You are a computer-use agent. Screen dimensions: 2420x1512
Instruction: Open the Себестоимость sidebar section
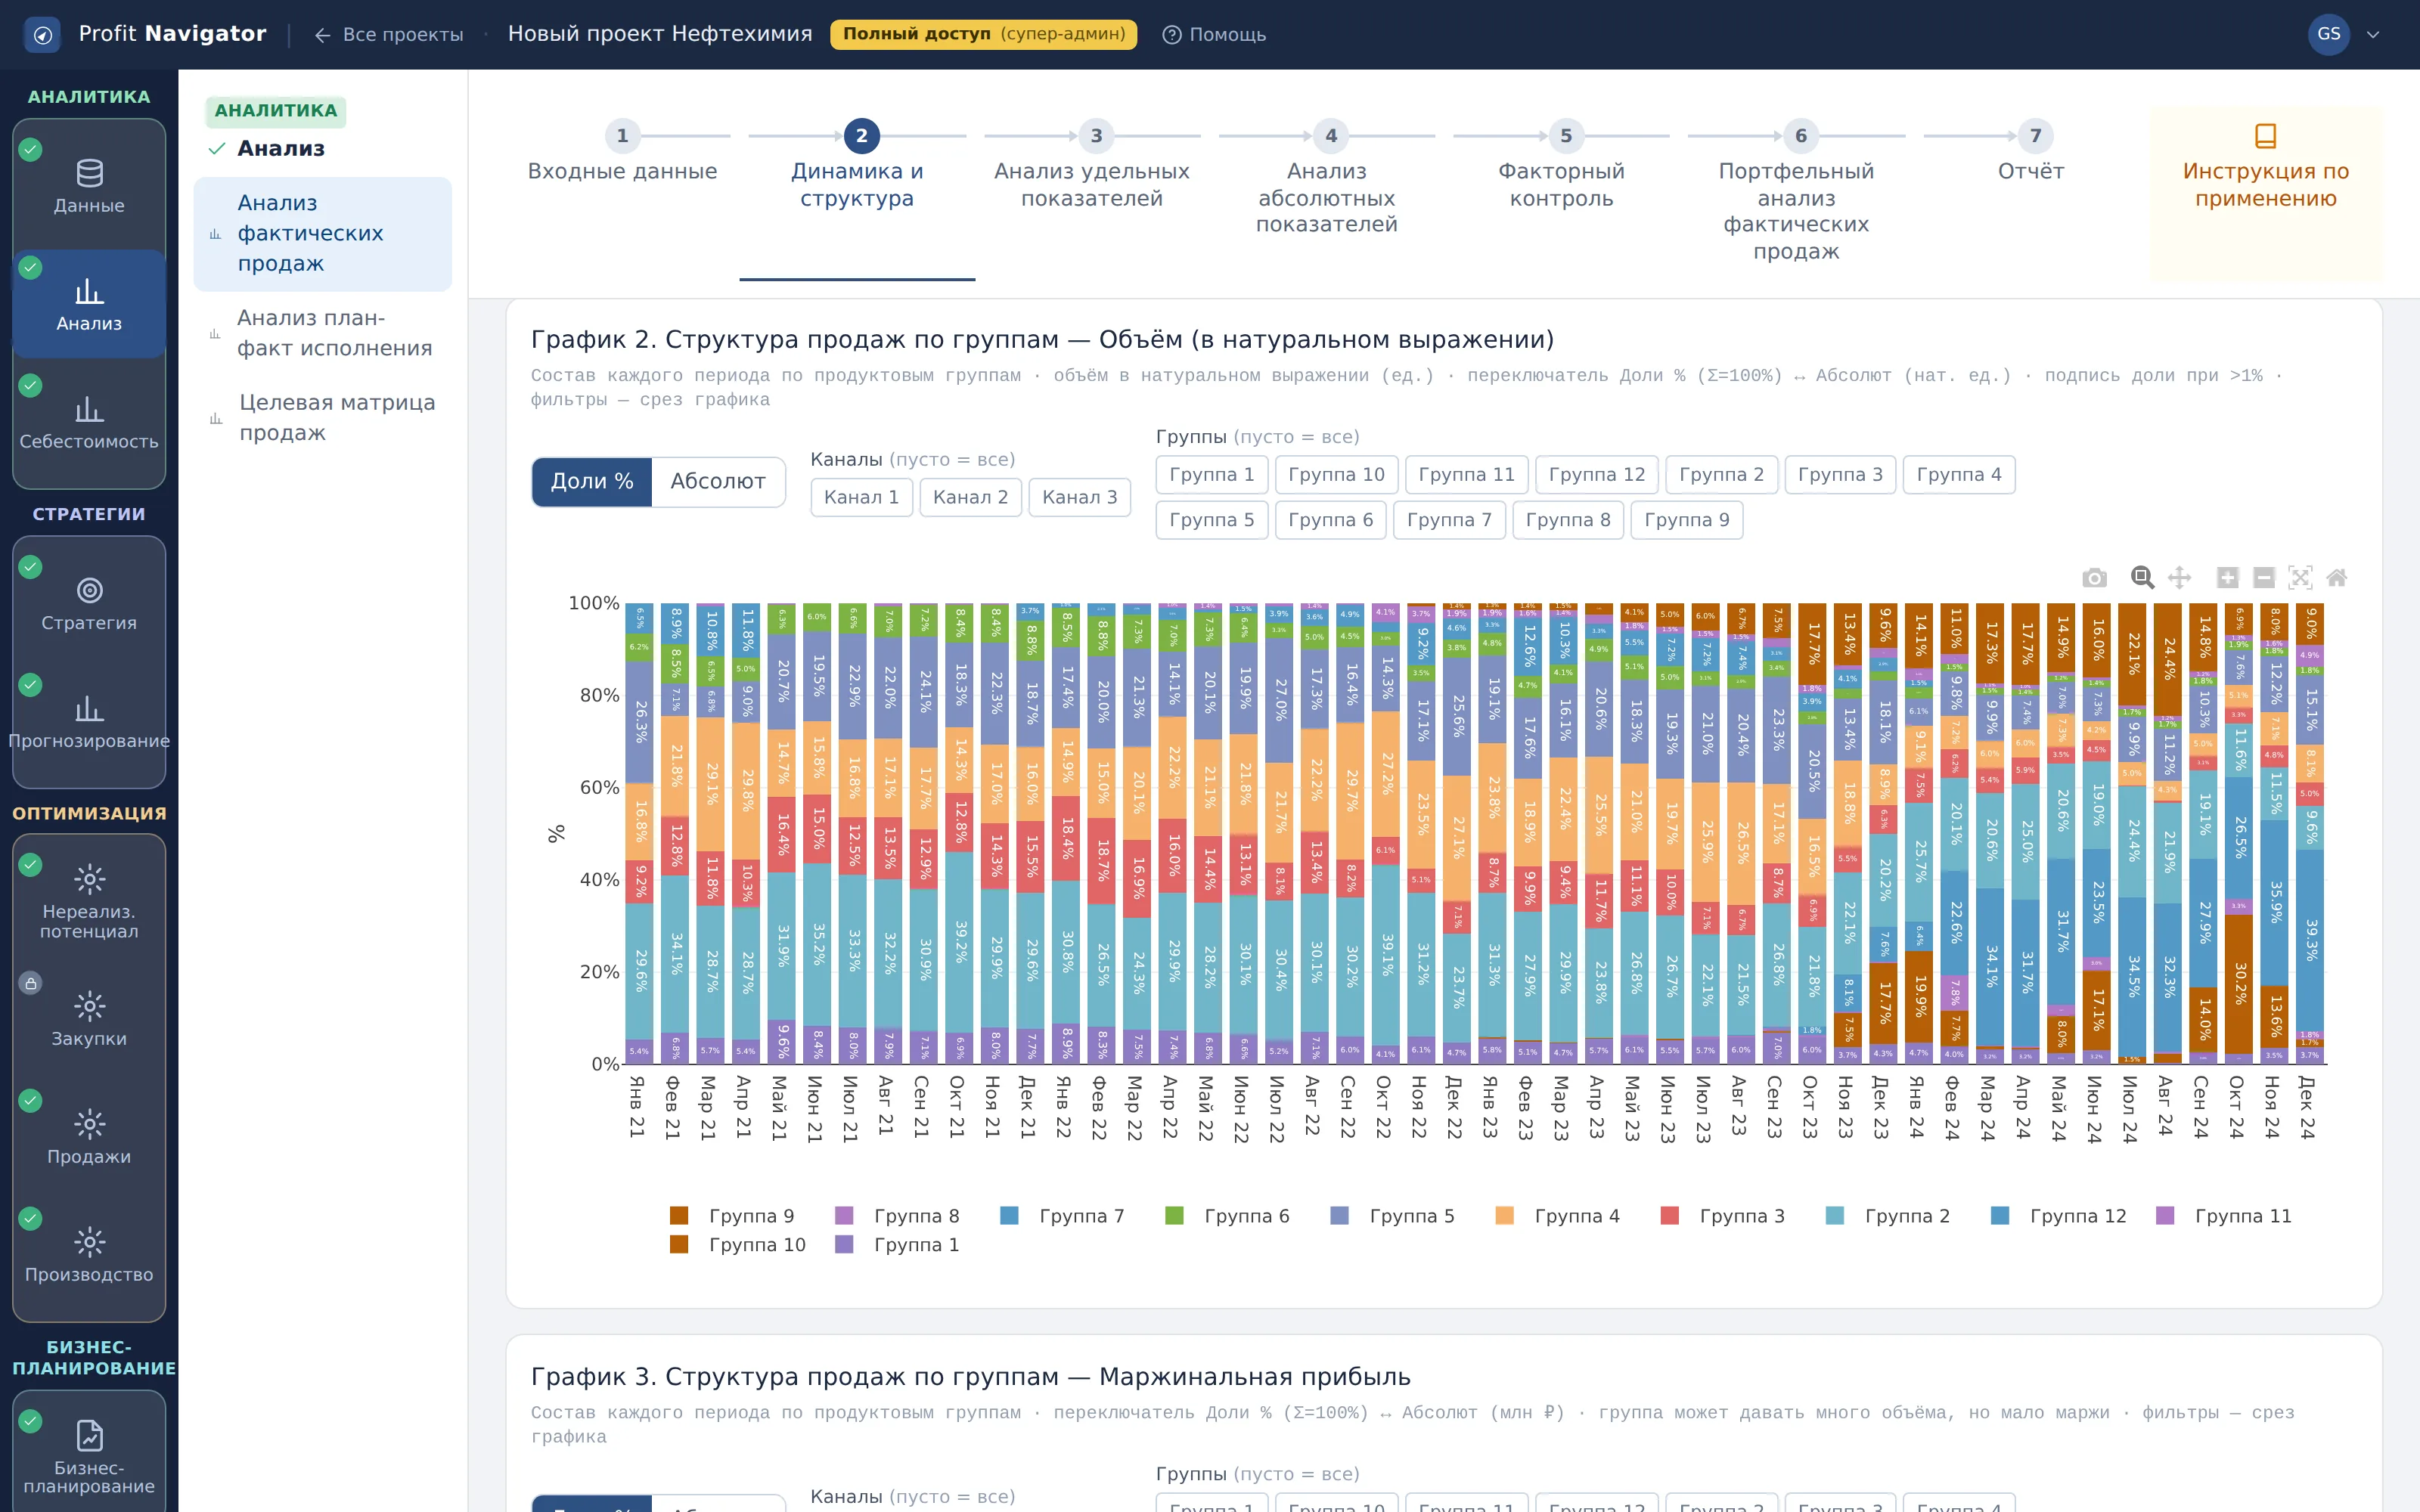point(89,422)
